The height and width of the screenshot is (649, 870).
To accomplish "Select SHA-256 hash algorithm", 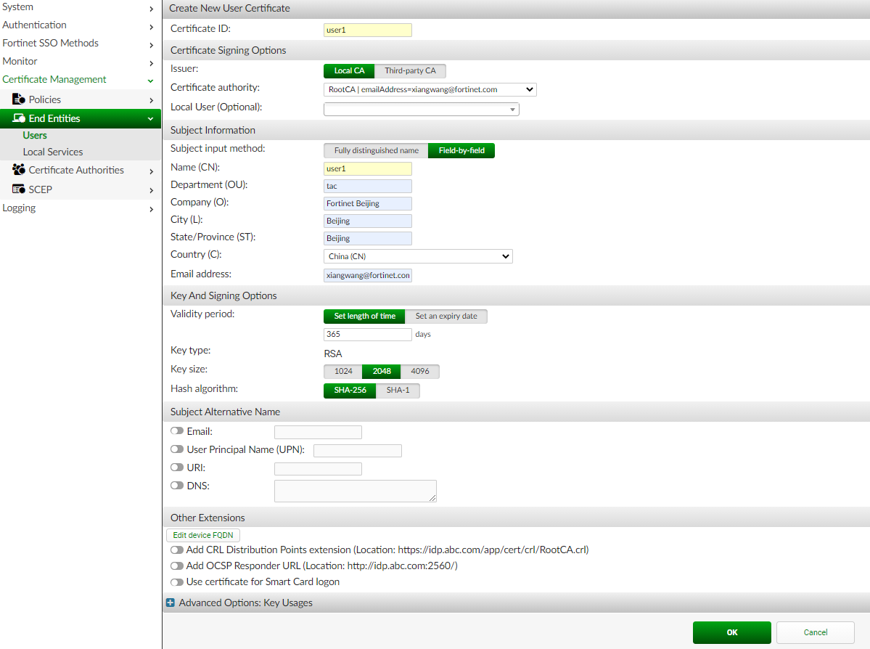I will (x=350, y=391).
